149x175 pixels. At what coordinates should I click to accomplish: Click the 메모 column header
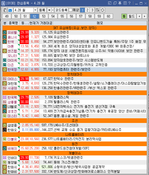[100, 23]
